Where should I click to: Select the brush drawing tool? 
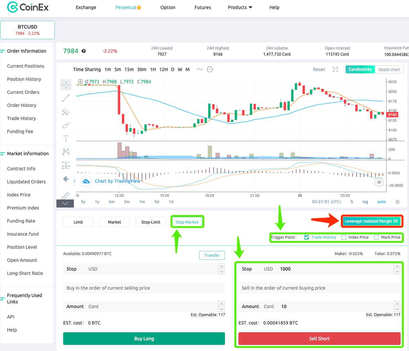click(66, 125)
